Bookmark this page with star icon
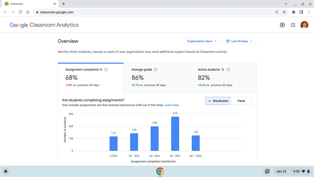Image resolution: width=314 pixels, height=177 pixels. (x=284, y=12)
